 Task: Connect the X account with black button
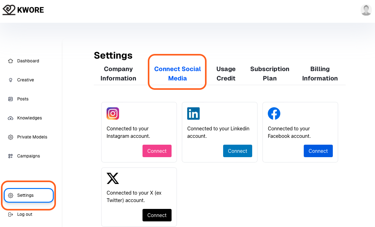157,215
